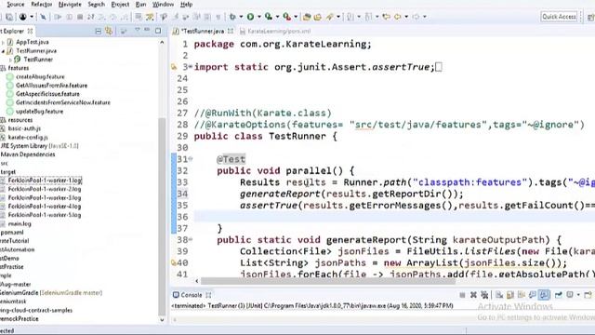Click the Debug bug icon
This screenshot has height=335, width=595.
[x=232, y=17]
